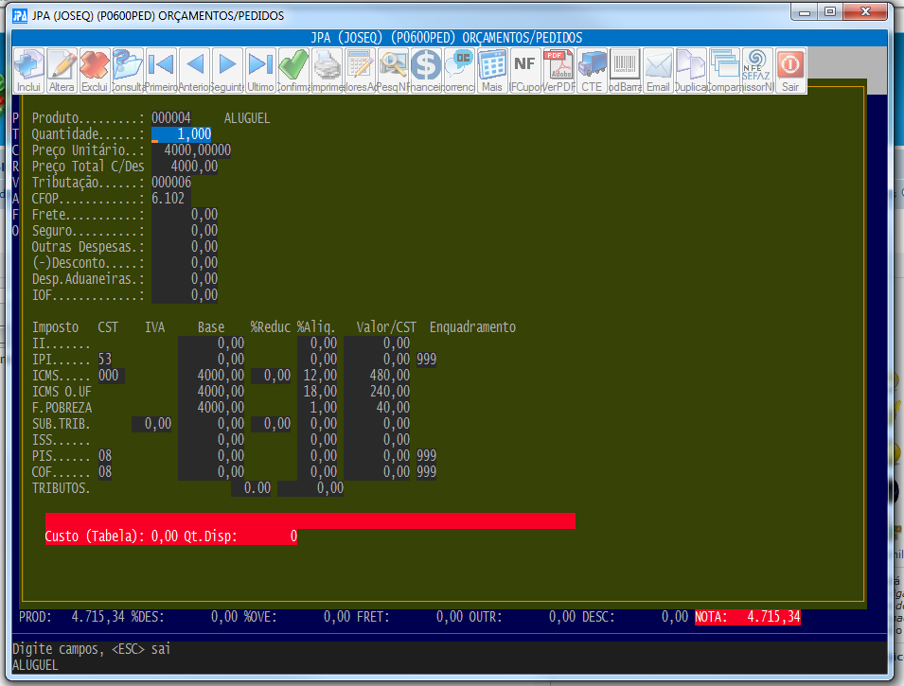Select the Preço Unitário field value
904x686 pixels.
(191, 150)
